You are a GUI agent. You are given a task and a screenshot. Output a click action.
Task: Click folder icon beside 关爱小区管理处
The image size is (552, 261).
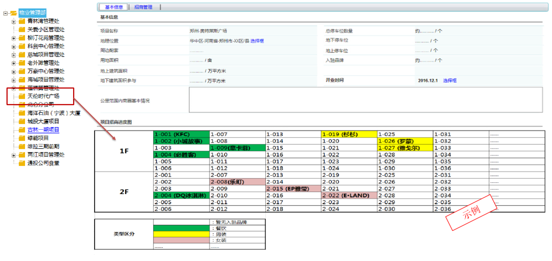click(x=22, y=29)
